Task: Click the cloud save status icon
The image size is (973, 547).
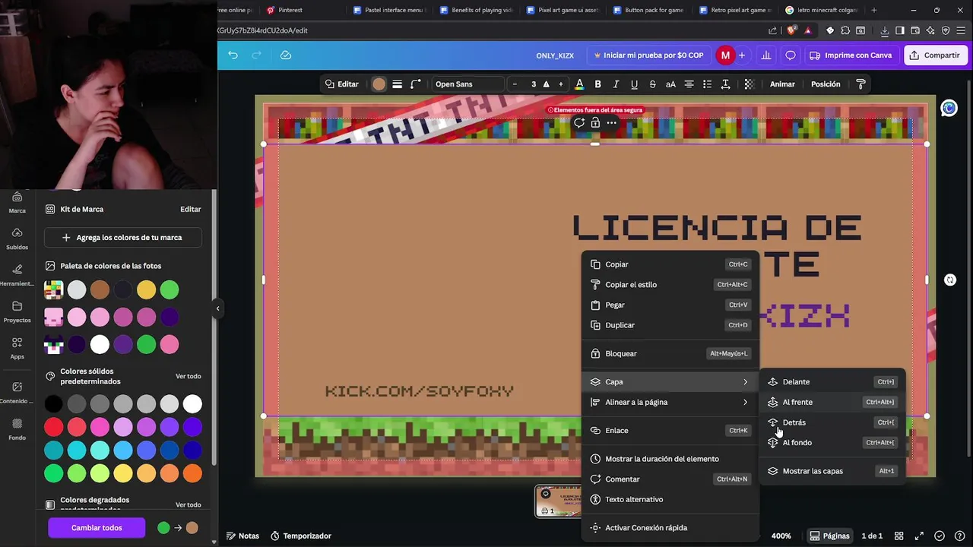Action: (286, 55)
